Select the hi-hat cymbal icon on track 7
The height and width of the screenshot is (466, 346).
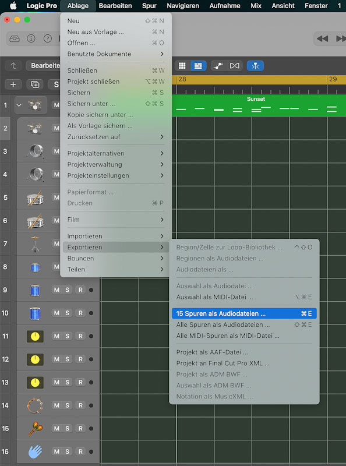click(x=35, y=243)
